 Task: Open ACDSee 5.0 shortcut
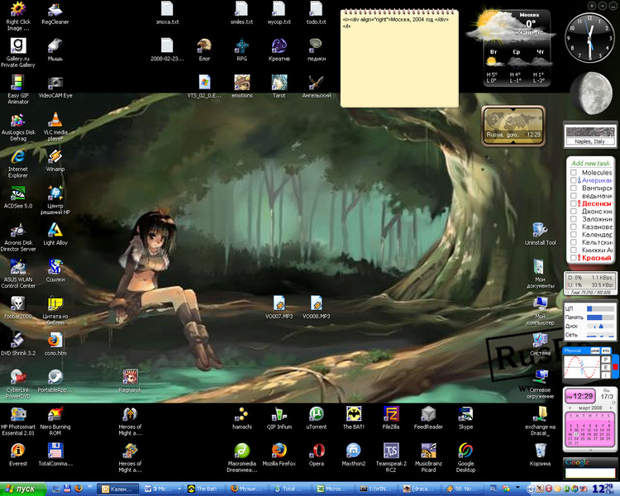point(18,197)
